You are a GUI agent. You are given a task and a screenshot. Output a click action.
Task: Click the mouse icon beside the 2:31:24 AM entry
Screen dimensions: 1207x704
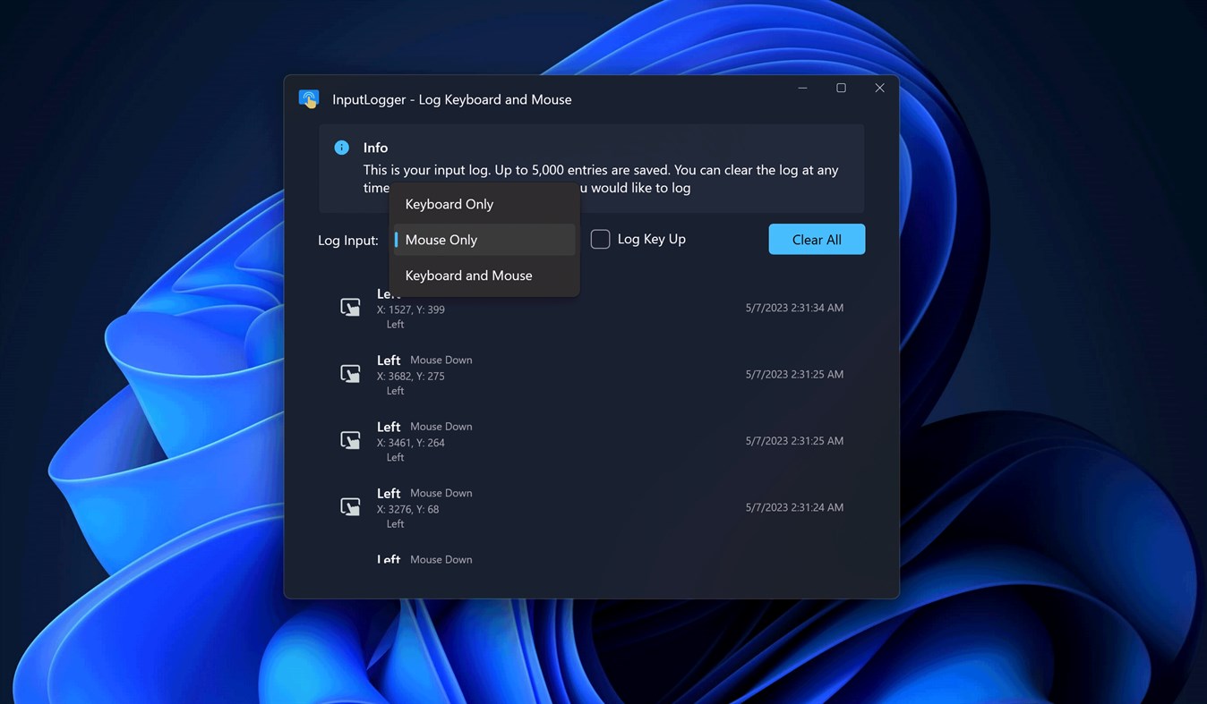tap(350, 506)
